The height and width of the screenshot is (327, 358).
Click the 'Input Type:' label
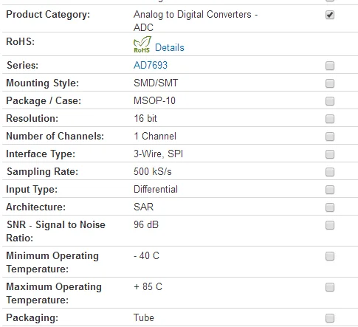click(32, 190)
